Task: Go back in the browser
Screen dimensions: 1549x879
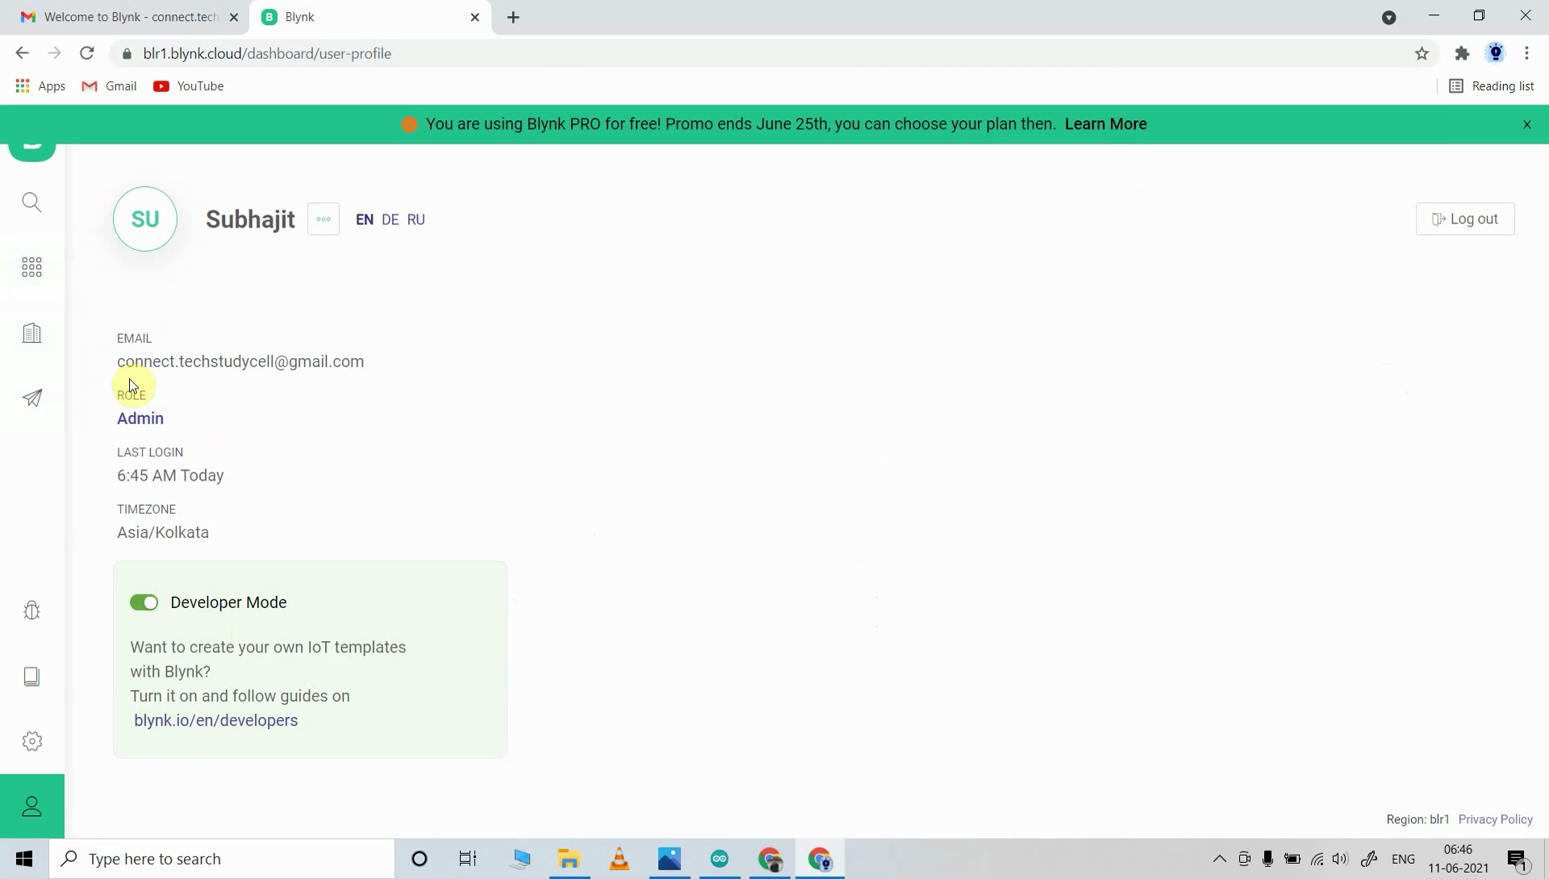Action: pos(22,53)
